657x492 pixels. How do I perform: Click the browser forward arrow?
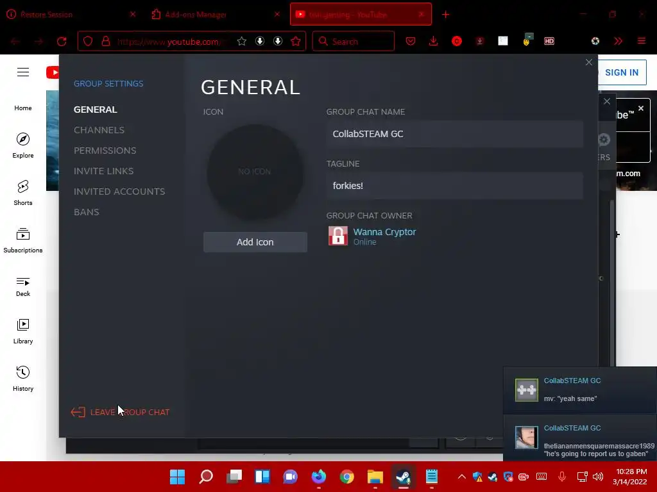[x=38, y=42]
